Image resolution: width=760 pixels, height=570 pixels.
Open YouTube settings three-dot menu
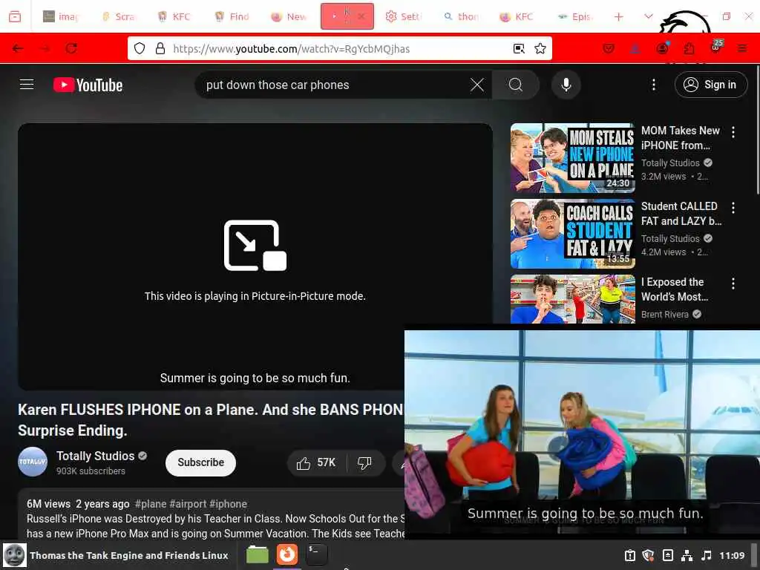coord(654,85)
